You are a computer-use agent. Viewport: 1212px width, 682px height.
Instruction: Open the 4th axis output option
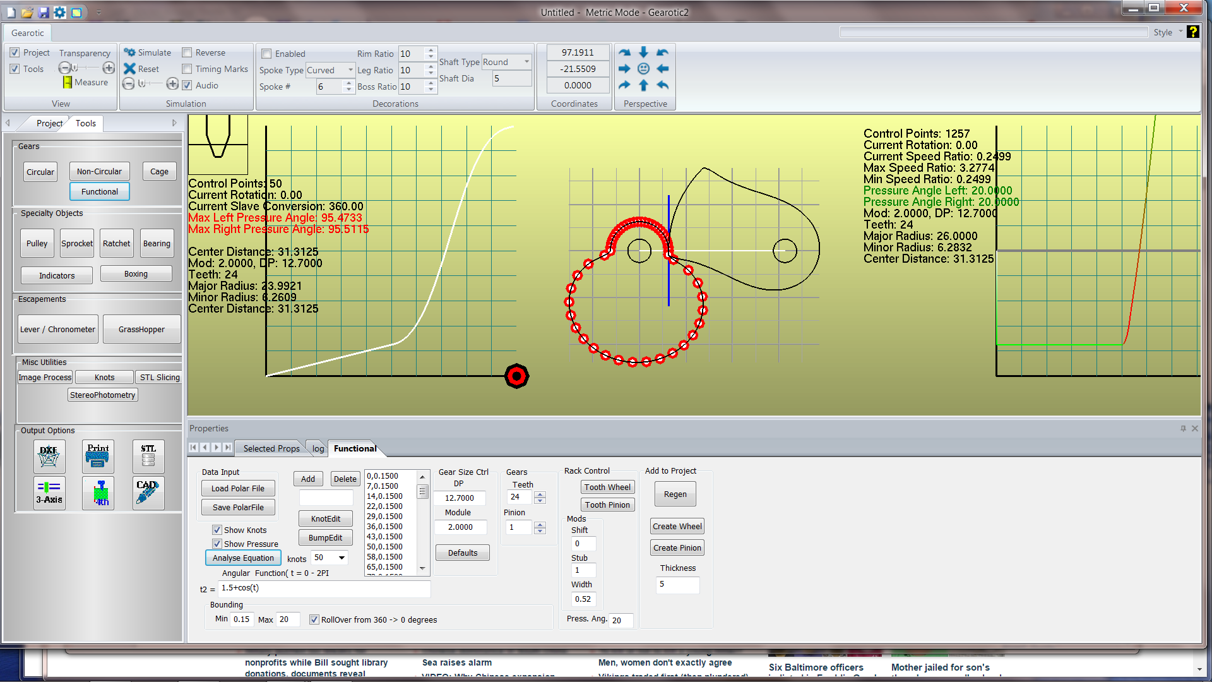pos(98,493)
